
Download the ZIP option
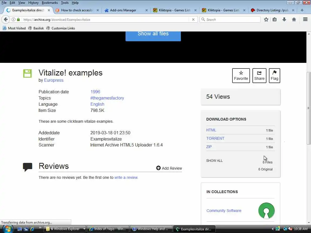tap(209, 147)
